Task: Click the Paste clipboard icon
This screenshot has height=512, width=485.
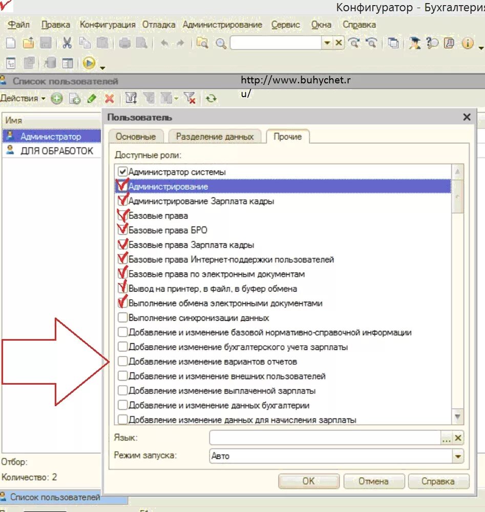Action: [x=103, y=43]
